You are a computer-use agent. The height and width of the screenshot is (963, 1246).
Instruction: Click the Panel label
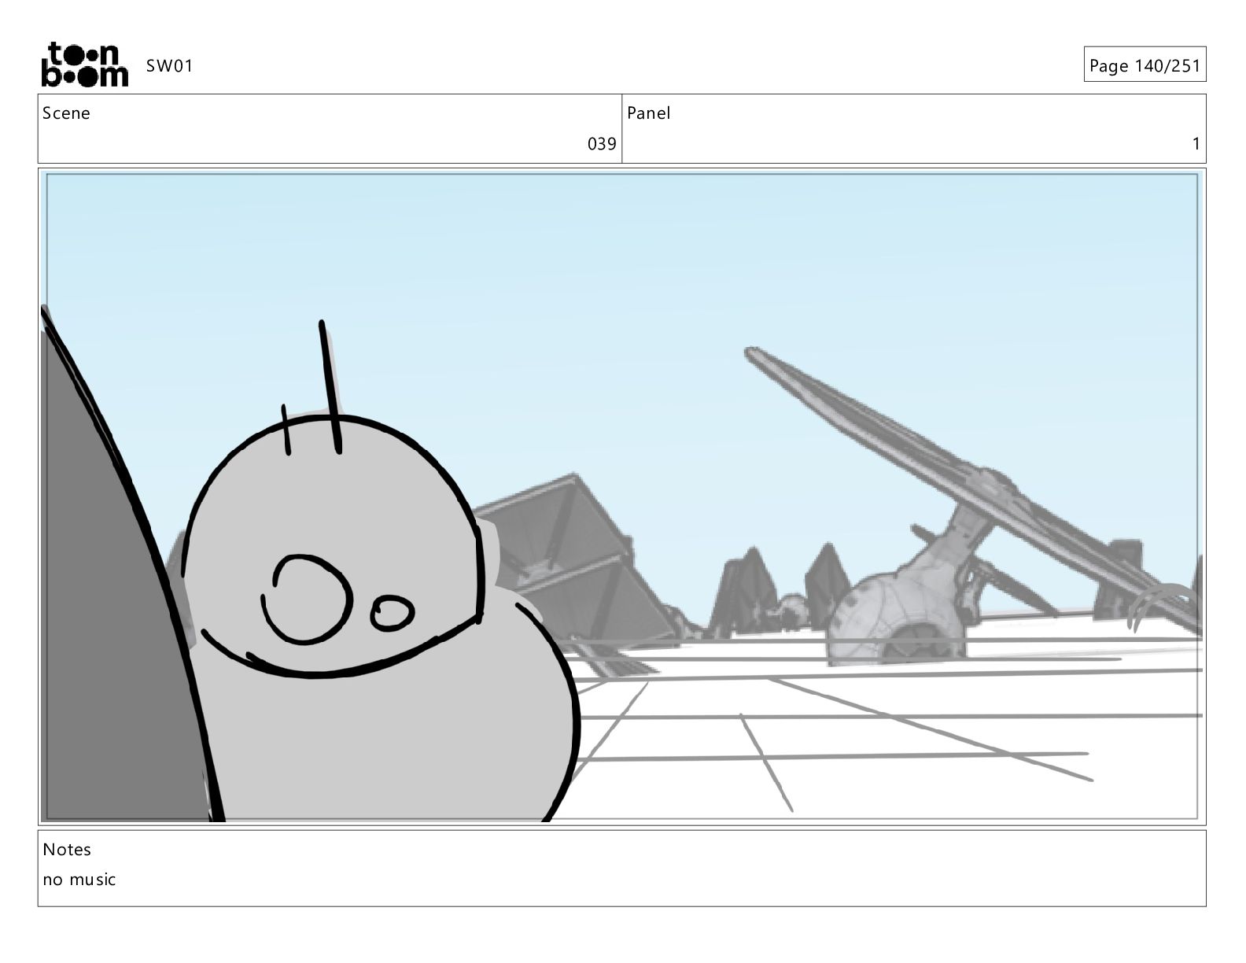coord(649,113)
